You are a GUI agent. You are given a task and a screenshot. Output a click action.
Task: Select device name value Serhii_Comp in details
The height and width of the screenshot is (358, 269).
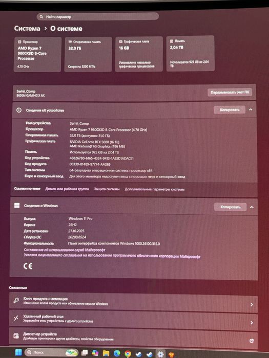[79, 123]
